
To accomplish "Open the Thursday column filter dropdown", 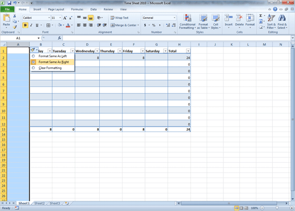I will click(120, 51).
